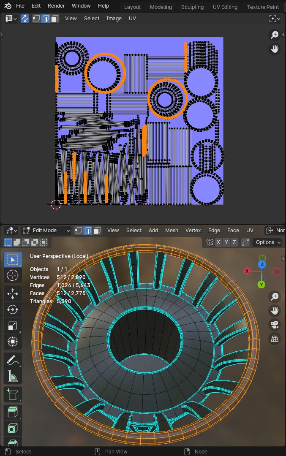Open the Add menu in 3D viewport

[x=153, y=231]
